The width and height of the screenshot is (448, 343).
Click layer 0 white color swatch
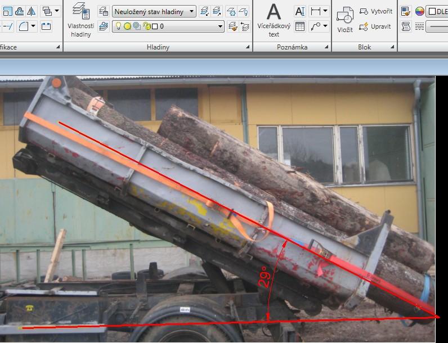click(155, 26)
